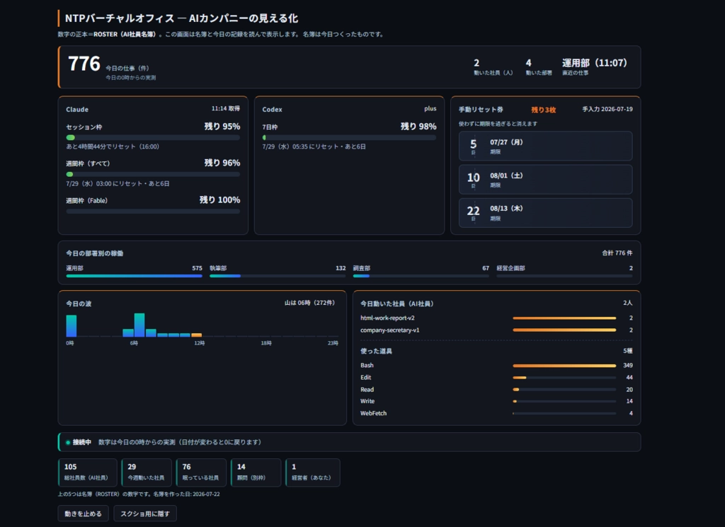Click the 残り3枚 ticket count
The image size is (725, 527).
(543, 110)
